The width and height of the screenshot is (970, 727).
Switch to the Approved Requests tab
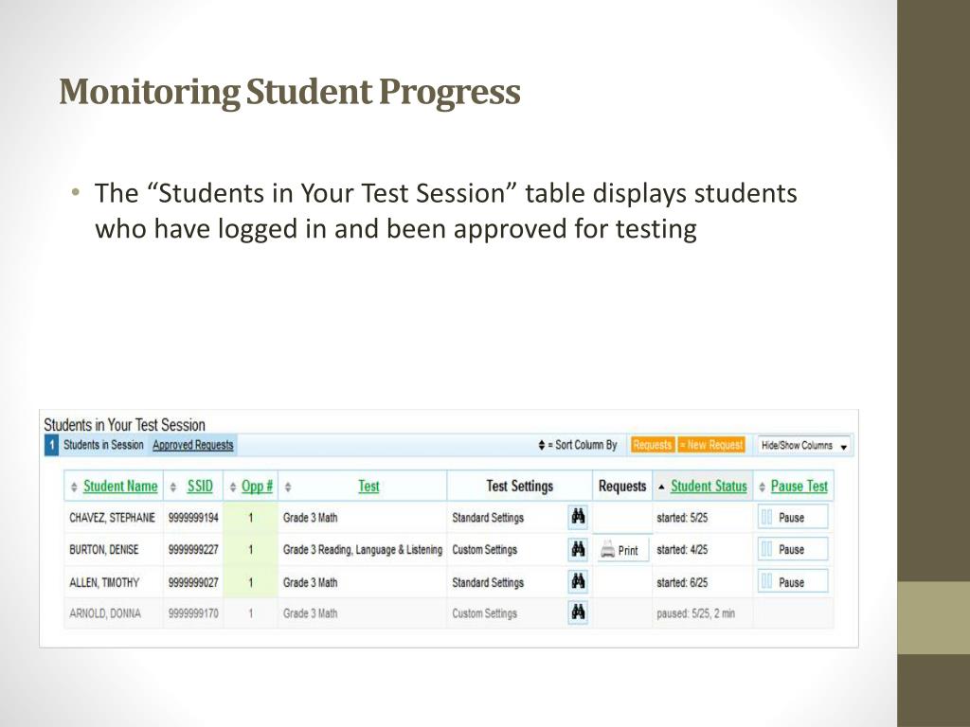click(193, 445)
